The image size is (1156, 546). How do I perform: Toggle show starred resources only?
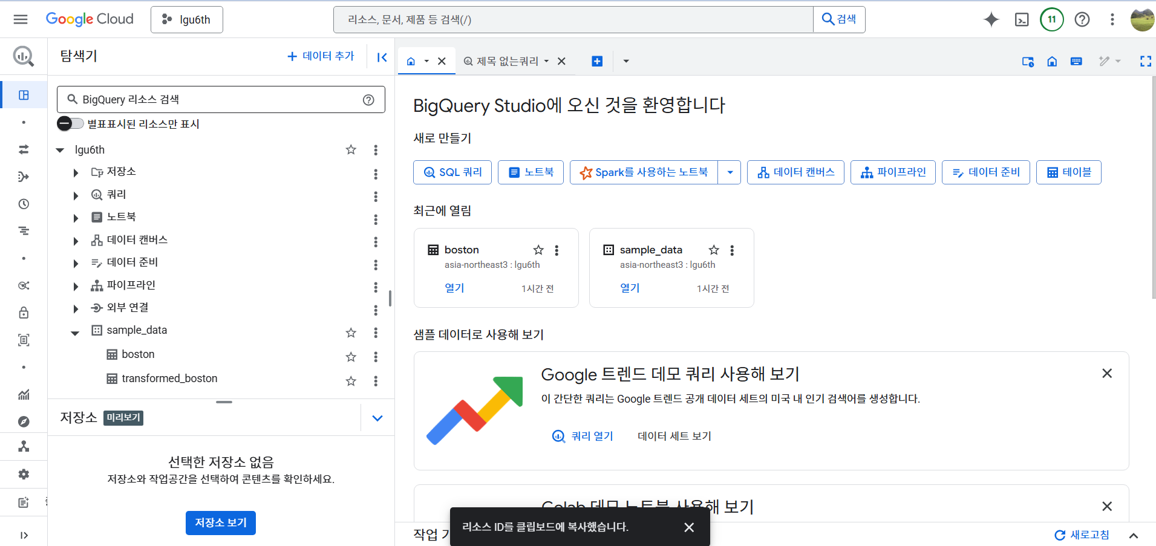(70, 123)
